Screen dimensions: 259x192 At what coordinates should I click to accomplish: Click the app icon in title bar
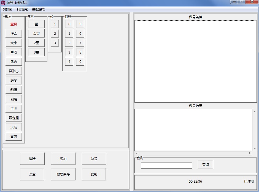[3, 3]
